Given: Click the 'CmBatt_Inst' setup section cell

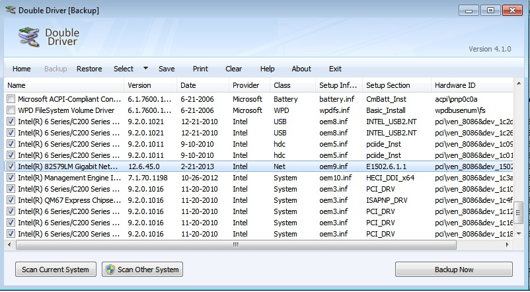Looking at the screenshot, I should pos(387,99).
